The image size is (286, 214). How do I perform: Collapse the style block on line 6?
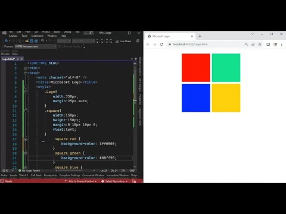26,87
